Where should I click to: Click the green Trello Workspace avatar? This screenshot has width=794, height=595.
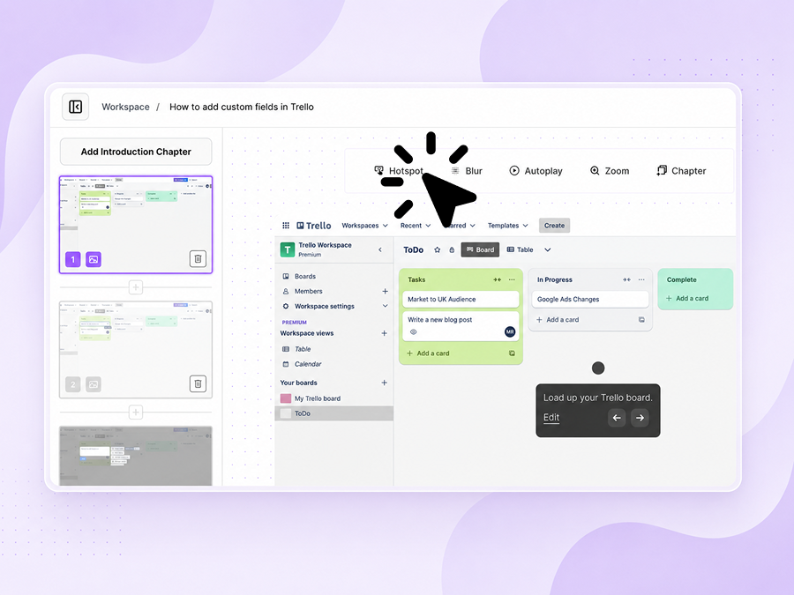tap(288, 249)
